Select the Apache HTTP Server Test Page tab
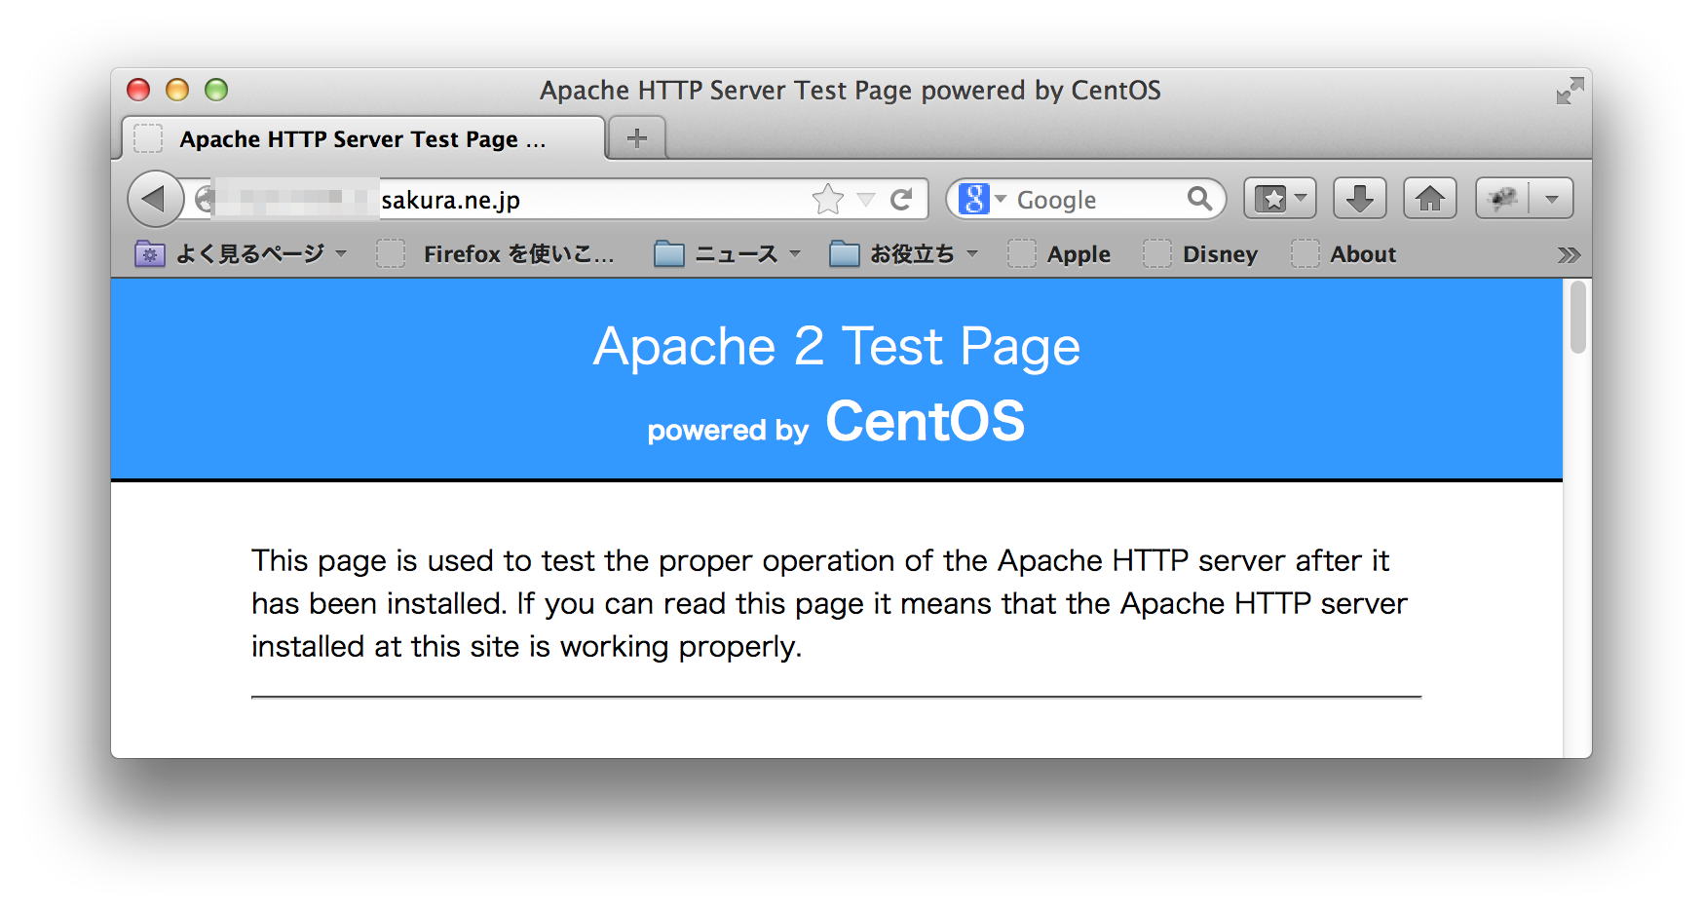 362,138
